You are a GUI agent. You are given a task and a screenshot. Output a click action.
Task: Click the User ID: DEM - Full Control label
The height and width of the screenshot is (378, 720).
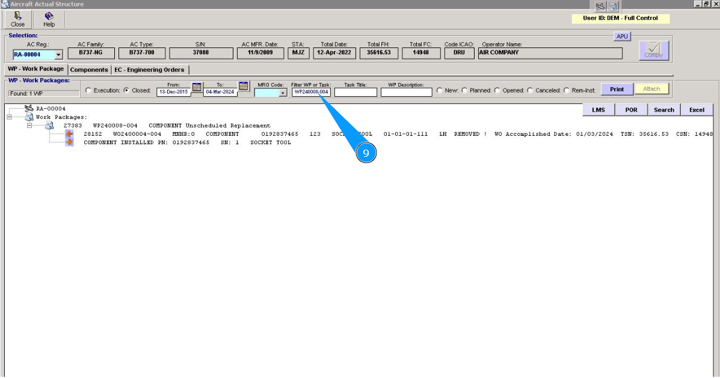620,19
